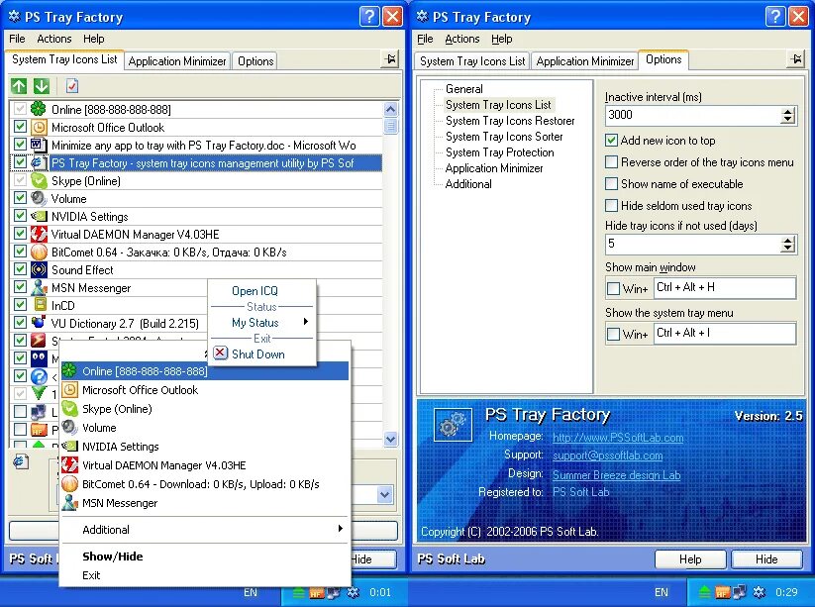Click the Sound Effect icon in list
Viewport: 815px width, 607px height.
click(x=39, y=269)
